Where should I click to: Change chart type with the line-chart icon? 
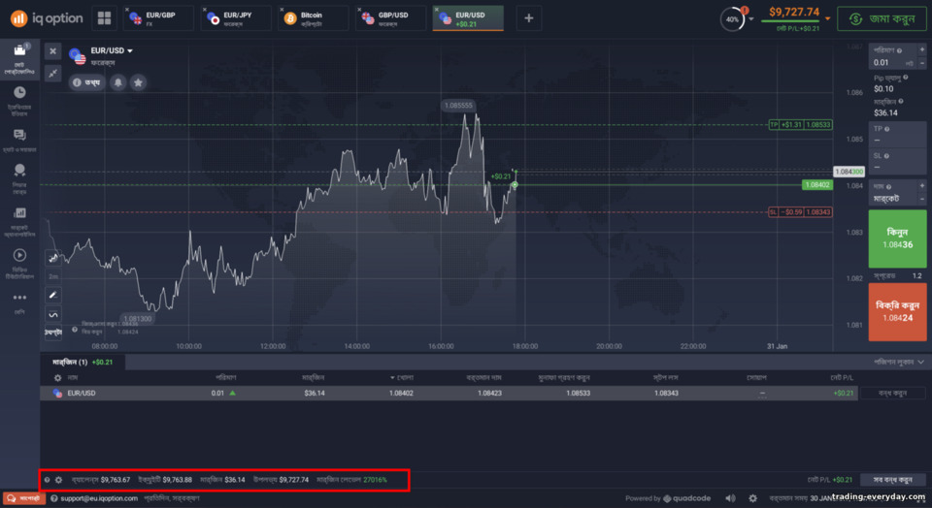coord(52,258)
